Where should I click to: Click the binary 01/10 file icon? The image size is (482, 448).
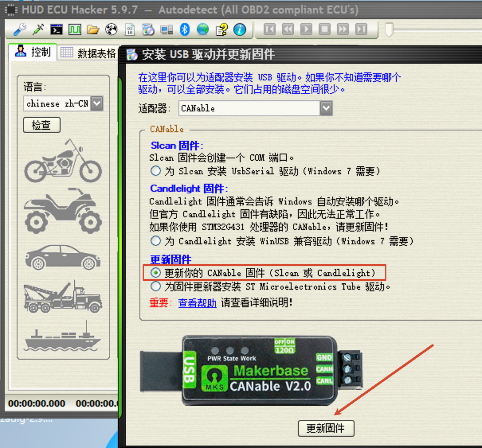(x=130, y=29)
